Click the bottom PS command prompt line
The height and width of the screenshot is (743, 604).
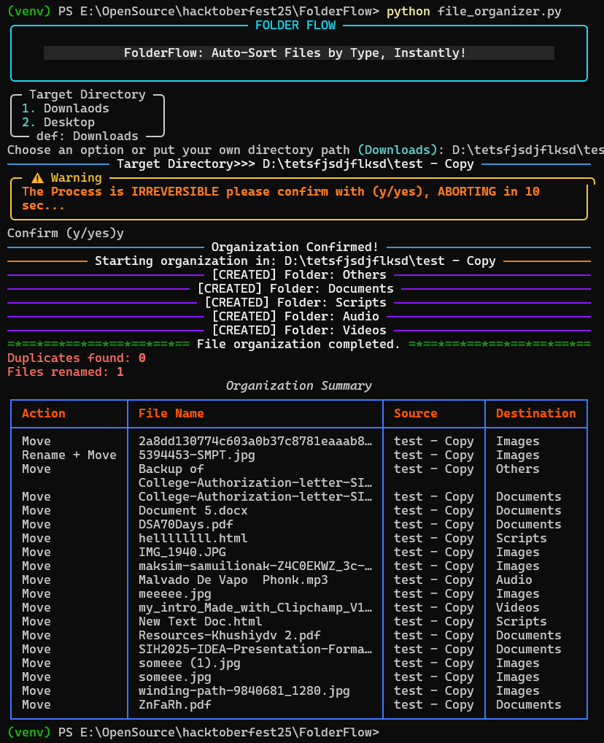click(193, 732)
